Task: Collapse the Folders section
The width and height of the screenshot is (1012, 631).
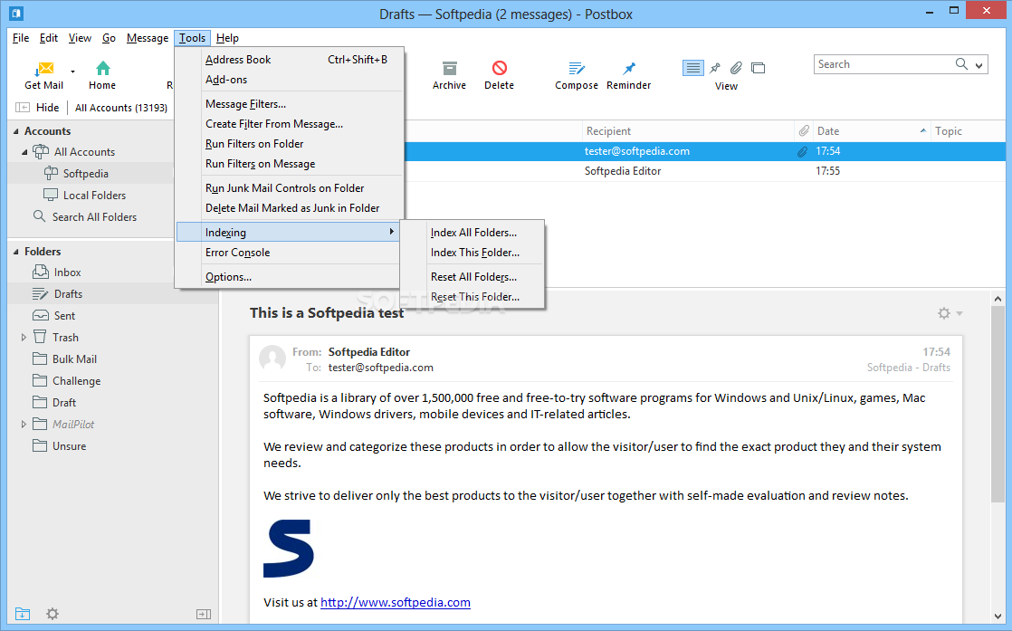Action: pos(16,252)
